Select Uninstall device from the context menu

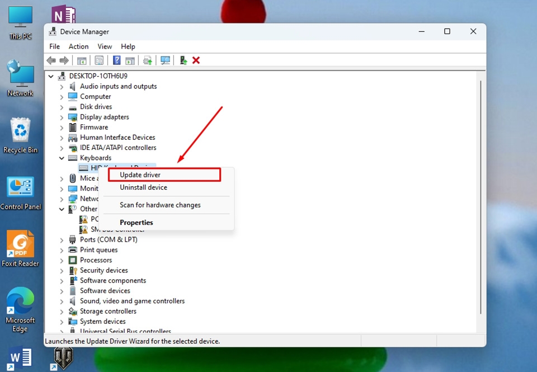point(144,187)
